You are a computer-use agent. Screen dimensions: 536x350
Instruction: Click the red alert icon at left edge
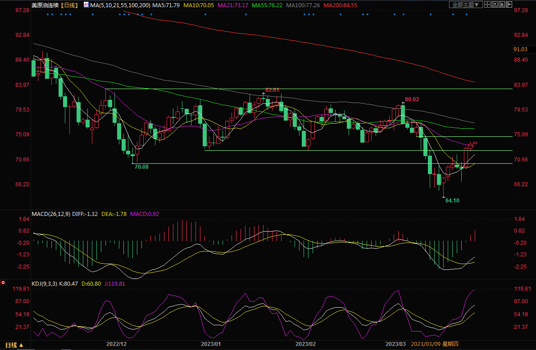[3, 283]
